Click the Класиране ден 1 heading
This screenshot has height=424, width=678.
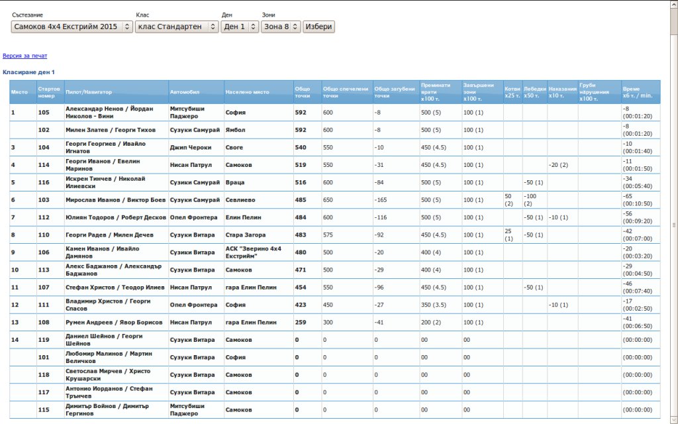coord(28,72)
